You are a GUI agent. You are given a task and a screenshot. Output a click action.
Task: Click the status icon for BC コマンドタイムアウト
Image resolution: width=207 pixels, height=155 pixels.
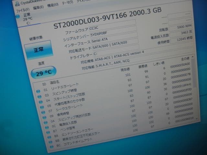click(52, 146)
